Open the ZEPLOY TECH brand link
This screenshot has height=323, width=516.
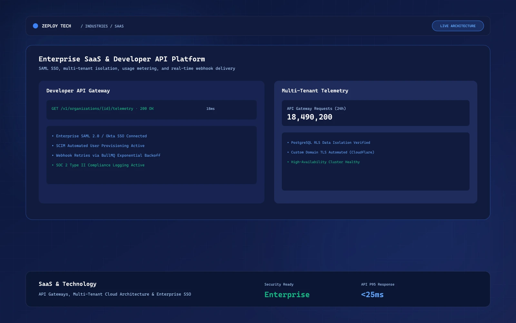pyautogui.click(x=56, y=26)
